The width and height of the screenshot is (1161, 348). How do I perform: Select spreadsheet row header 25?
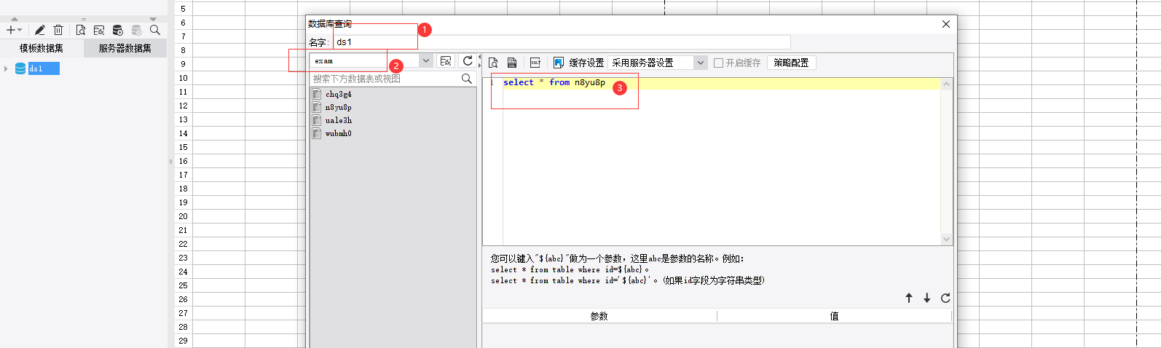pyautogui.click(x=184, y=285)
